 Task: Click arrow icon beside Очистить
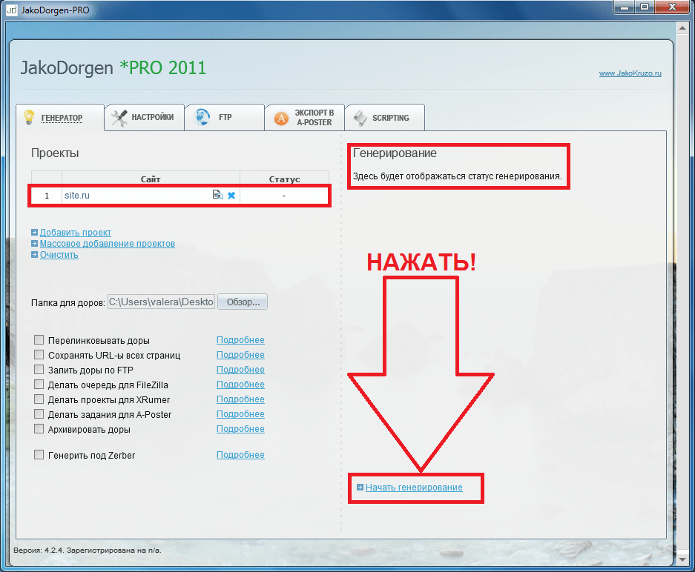pos(35,255)
